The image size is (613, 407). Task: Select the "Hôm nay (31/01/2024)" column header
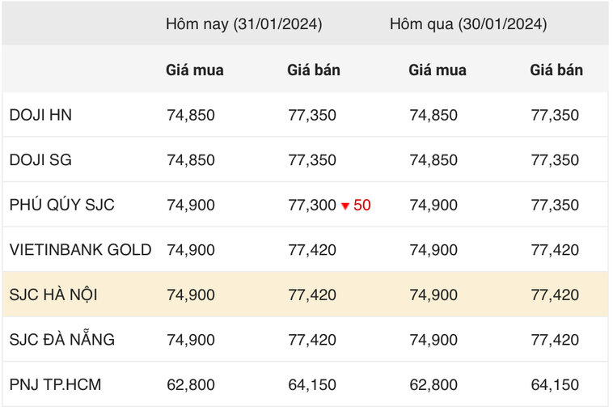coord(243,24)
